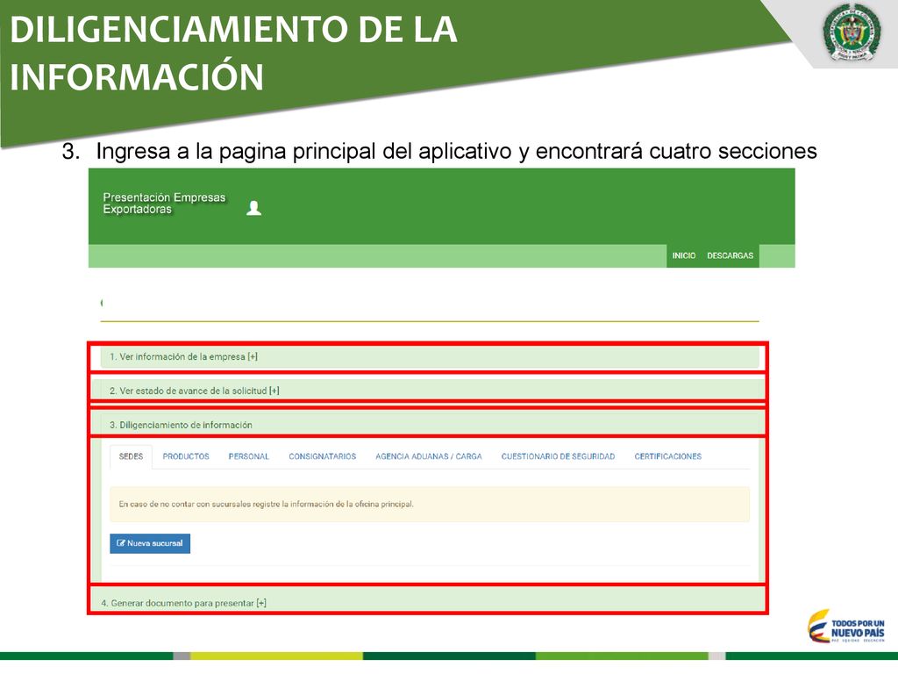Viewport: 898px width, 674px height.
Task: Select the 'Ingresa a la pagina principal' instruction
Action: pos(456,151)
